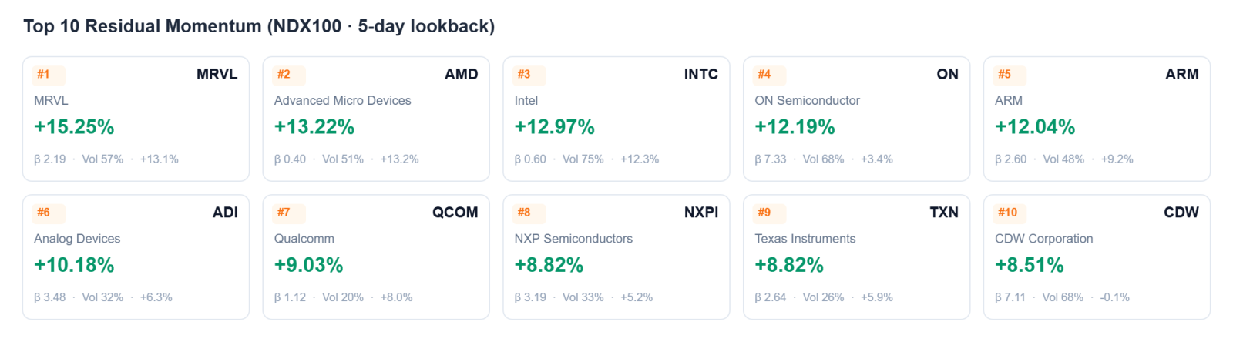Click the ARM +12.04% momentum value

click(1035, 127)
